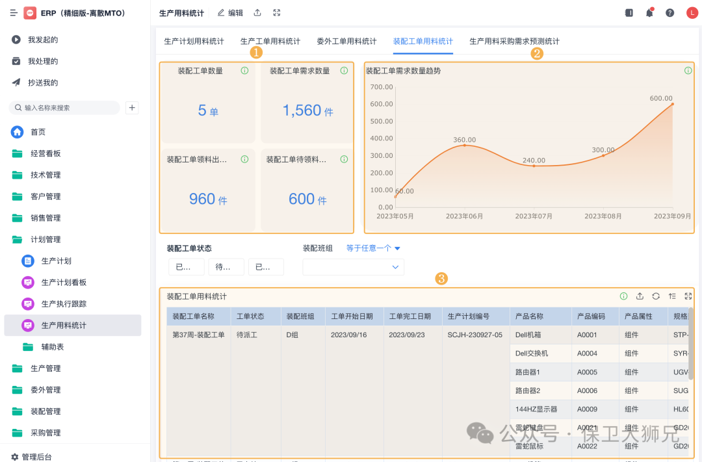702x462 pixels.
Task: Expand 装配工单用料统计 table to fullscreen
Action: click(x=688, y=296)
